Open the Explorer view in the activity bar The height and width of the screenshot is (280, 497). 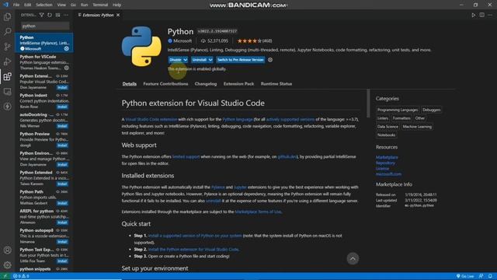pyautogui.click(x=7, y=16)
